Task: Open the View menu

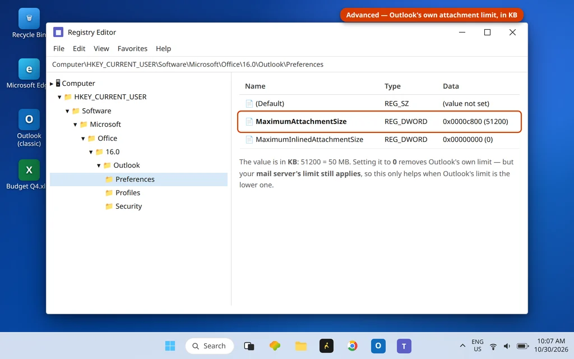Action: [x=101, y=49]
